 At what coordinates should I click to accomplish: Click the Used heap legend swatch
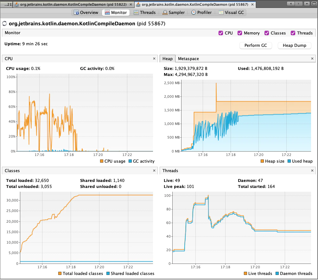289,161
